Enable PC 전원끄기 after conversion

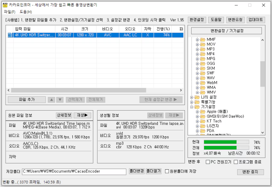(x=208, y=162)
